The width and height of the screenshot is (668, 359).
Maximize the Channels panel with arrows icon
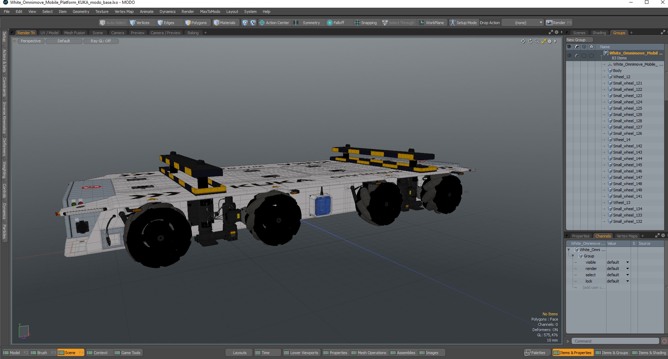click(657, 236)
